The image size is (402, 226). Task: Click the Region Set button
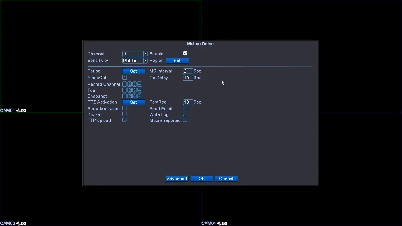(177, 61)
